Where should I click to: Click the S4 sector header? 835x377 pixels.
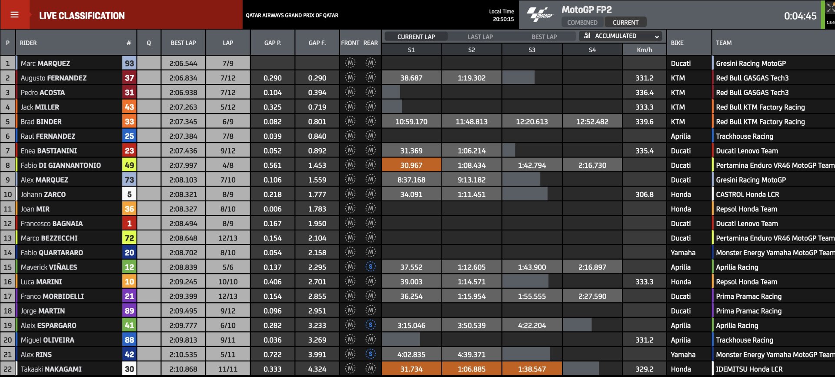(592, 50)
